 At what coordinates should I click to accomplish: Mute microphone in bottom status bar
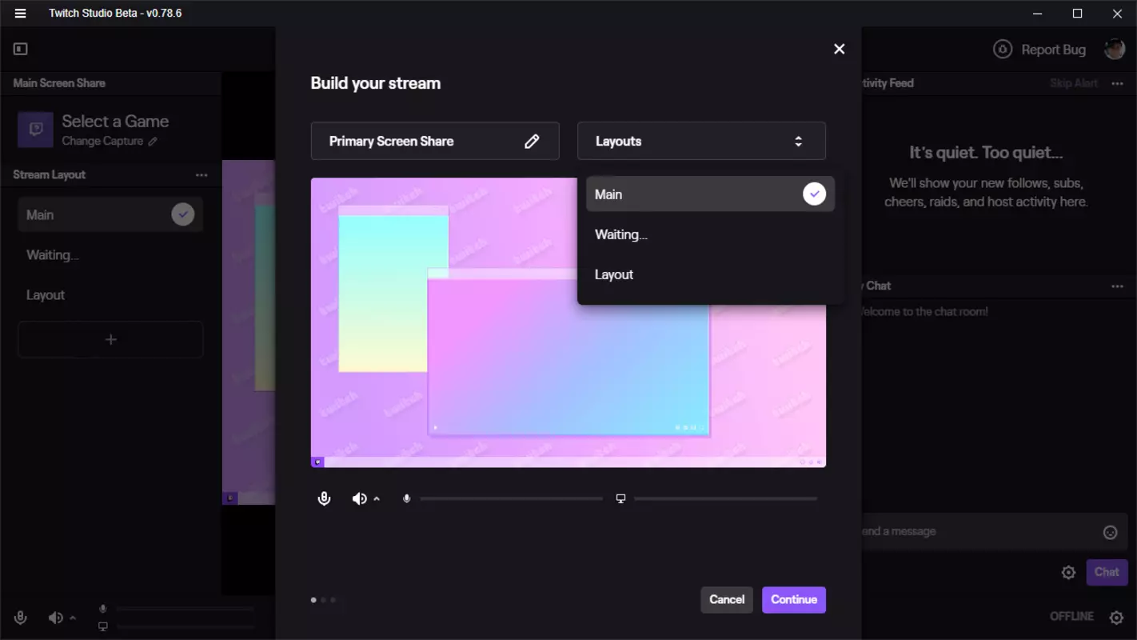coord(21,618)
